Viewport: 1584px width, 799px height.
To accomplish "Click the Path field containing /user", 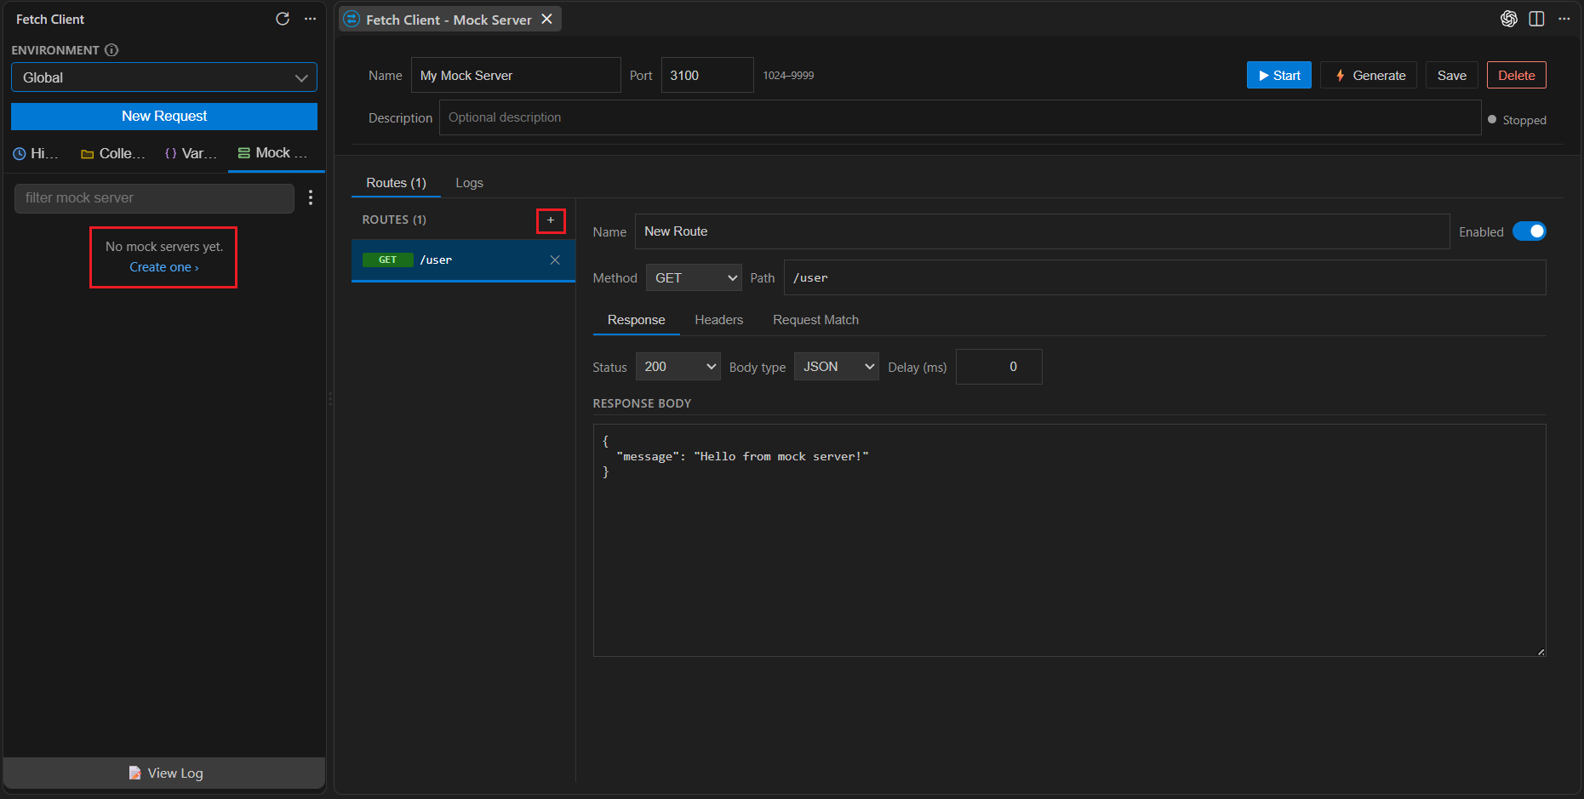I will point(1165,277).
